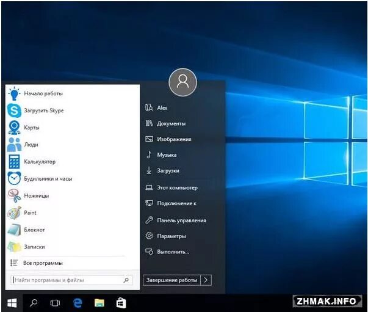Click the Записки text
Image resolution: width=368 pixels, height=312 pixels.
[x=35, y=247]
